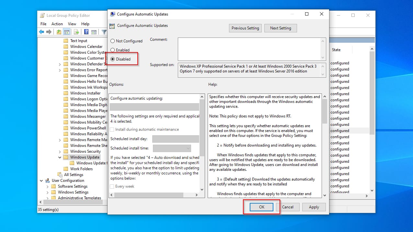Screen dimensions: 413x232
Task: Tick the Install during automatic maintenance checkbox
Action: pos(112,129)
